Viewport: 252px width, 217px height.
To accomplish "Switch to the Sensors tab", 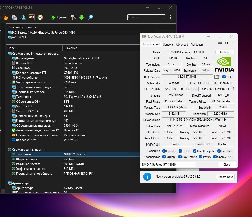I will pyautogui.click(x=168, y=45).
